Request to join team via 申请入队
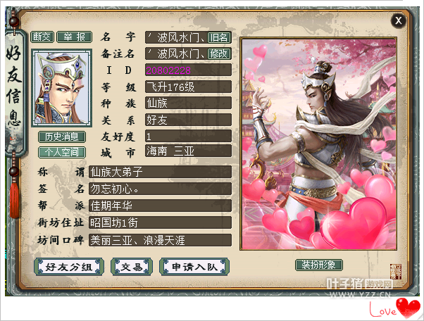 tap(194, 267)
